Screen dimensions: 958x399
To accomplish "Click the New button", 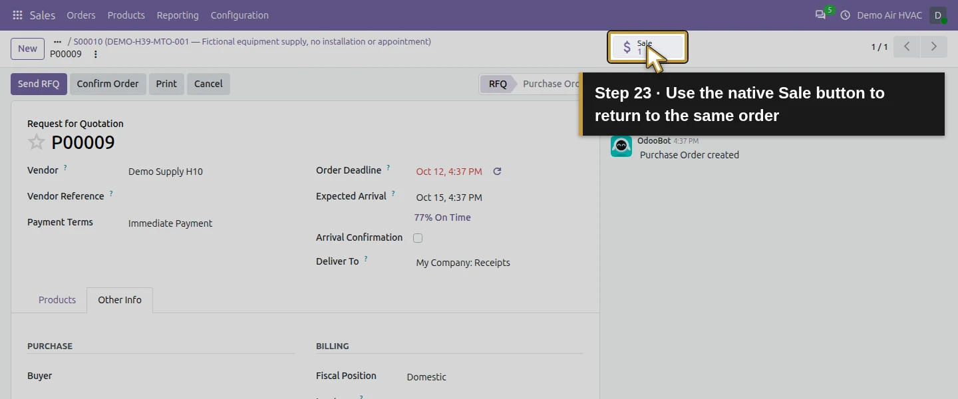I will [27, 49].
